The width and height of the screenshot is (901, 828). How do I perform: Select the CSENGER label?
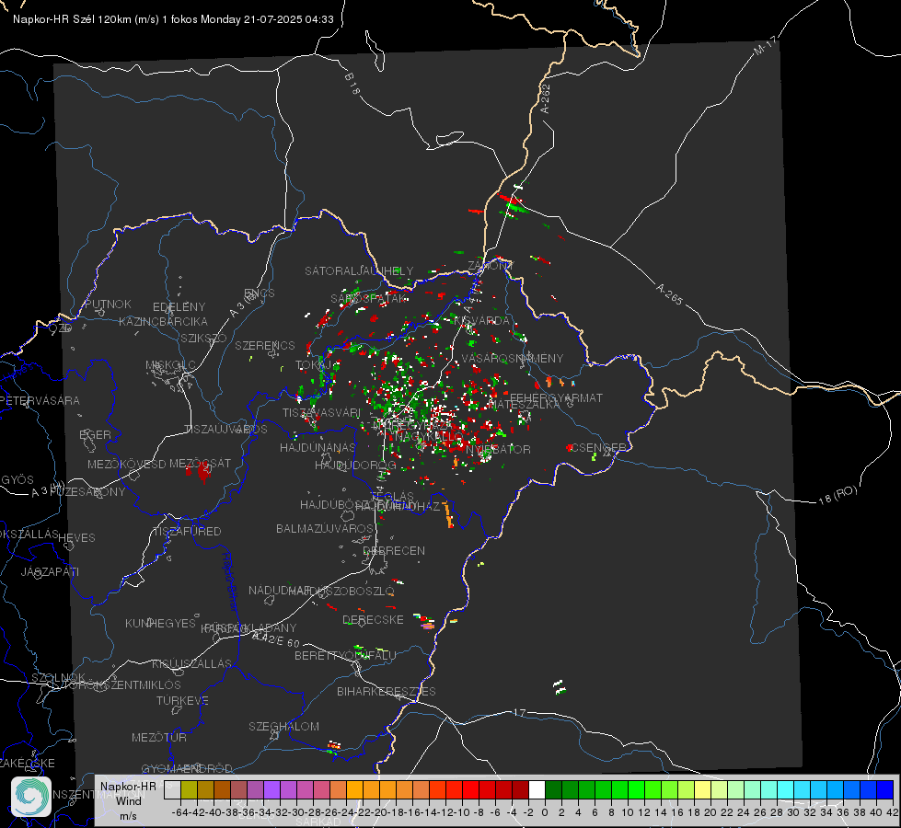pos(598,448)
